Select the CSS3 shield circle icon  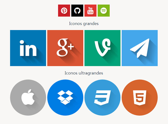(102, 98)
